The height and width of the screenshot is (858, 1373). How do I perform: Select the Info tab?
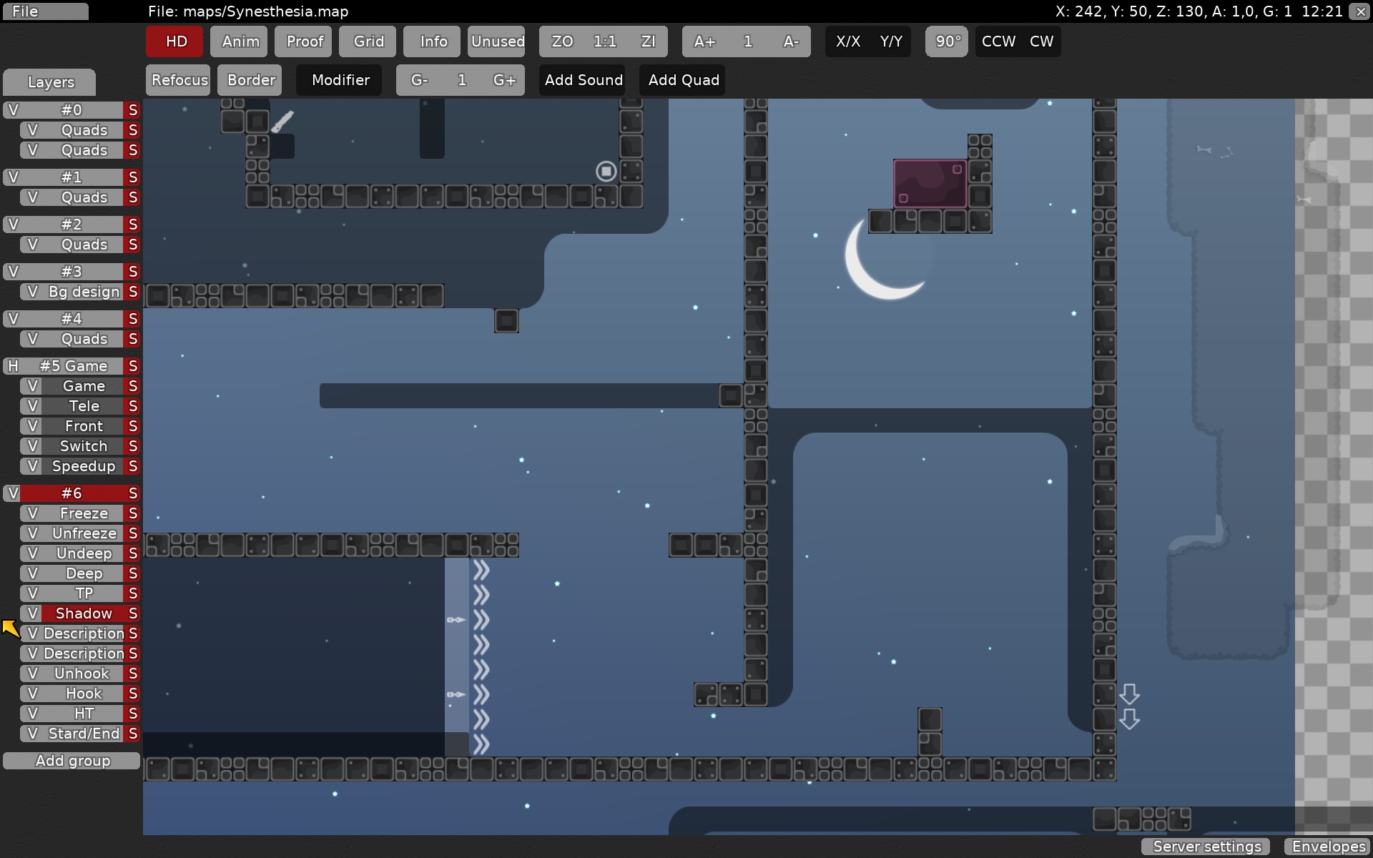click(433, 41)
